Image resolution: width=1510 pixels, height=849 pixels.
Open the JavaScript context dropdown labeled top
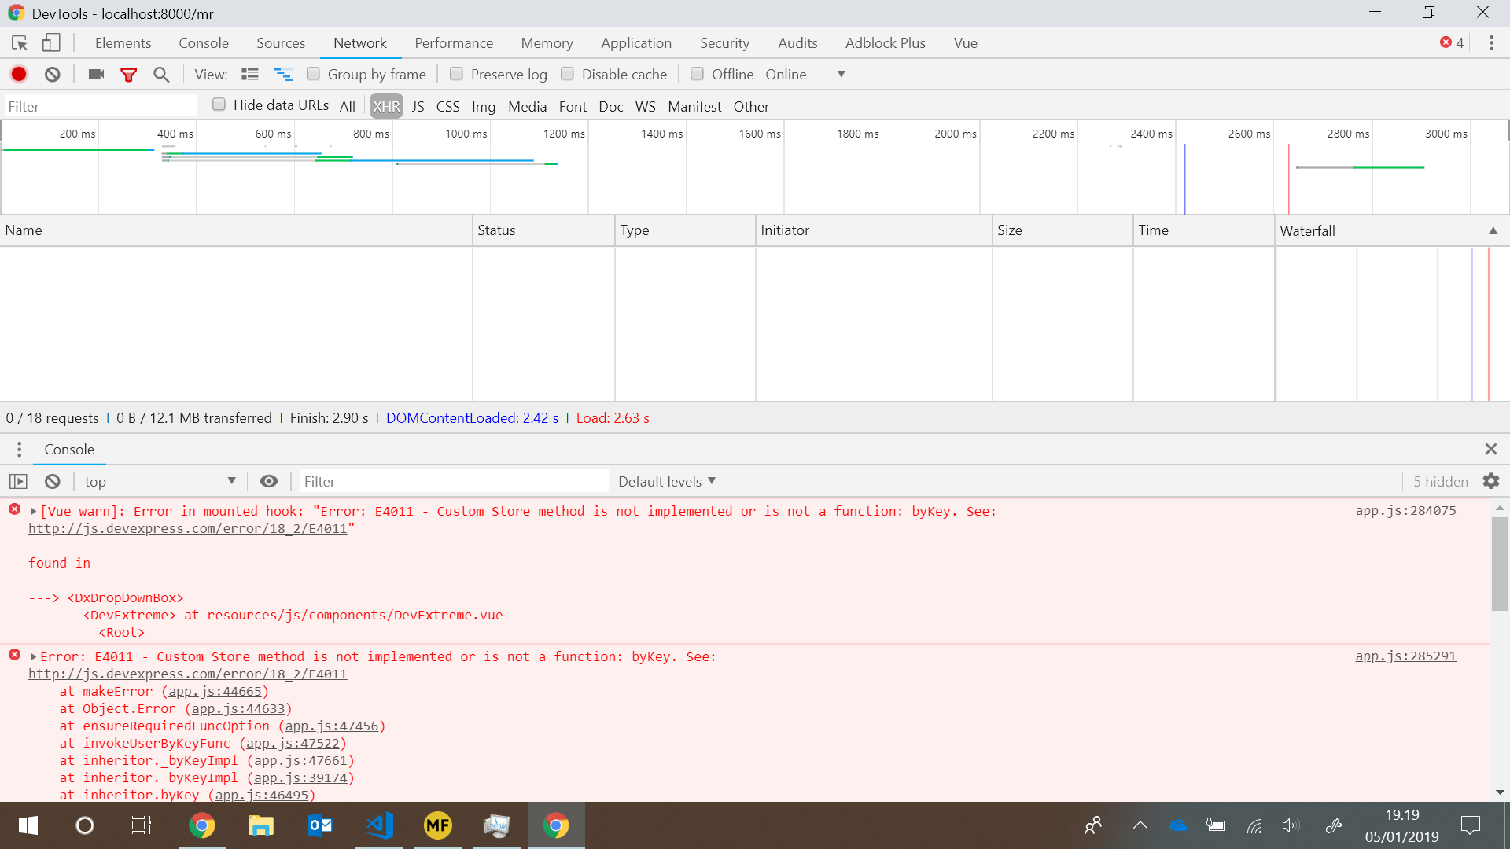coord(157,481)
